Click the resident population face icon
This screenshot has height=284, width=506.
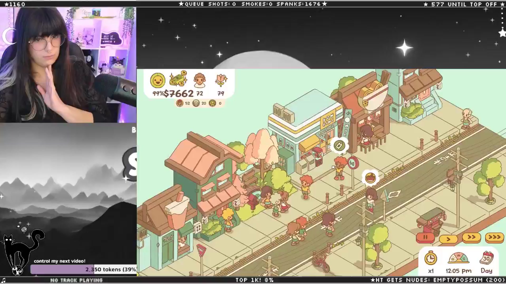[x=200, y=80]
